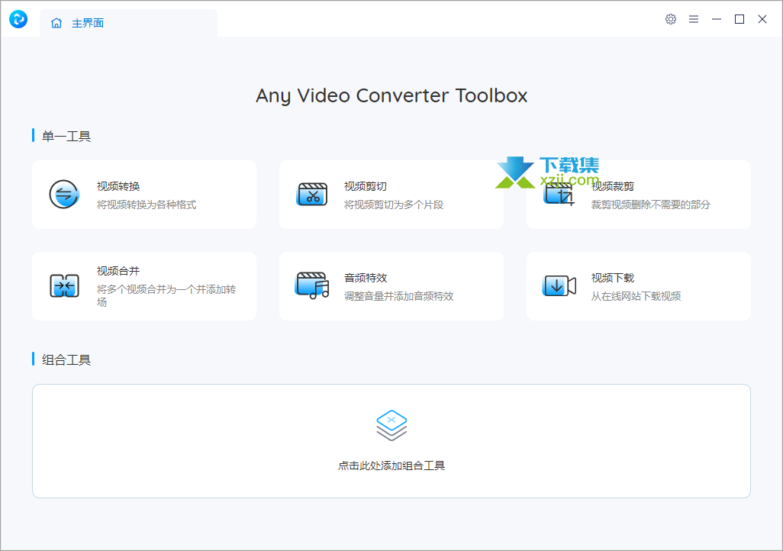Open settings with the gear icon
This screenshot has width=783, height=551.
[x=671, y=19]
